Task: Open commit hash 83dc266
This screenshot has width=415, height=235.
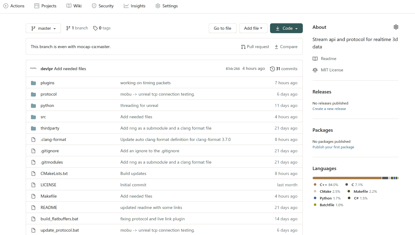Action: tap(233, 69)
